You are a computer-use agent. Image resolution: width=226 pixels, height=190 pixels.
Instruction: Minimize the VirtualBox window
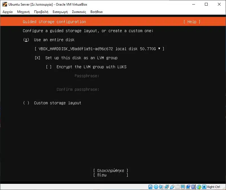[194, 4]
